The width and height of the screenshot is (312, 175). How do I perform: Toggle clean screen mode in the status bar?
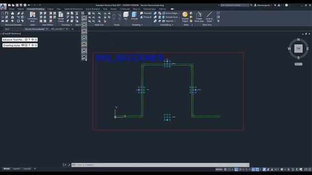[x=306, y=170]
